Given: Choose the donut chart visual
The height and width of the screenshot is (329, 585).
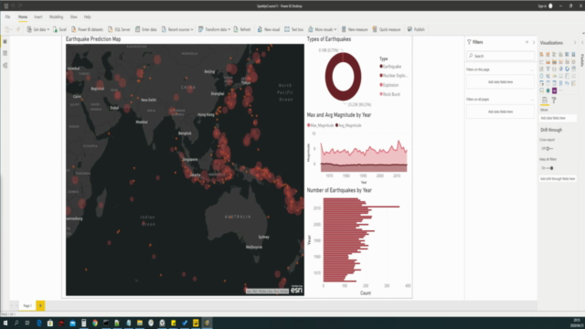Looking at the screenshot, I should tap(567, 69).
